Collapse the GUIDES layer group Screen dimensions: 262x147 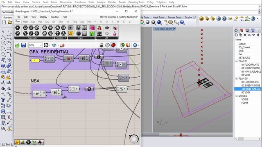[x=237, y=96]
